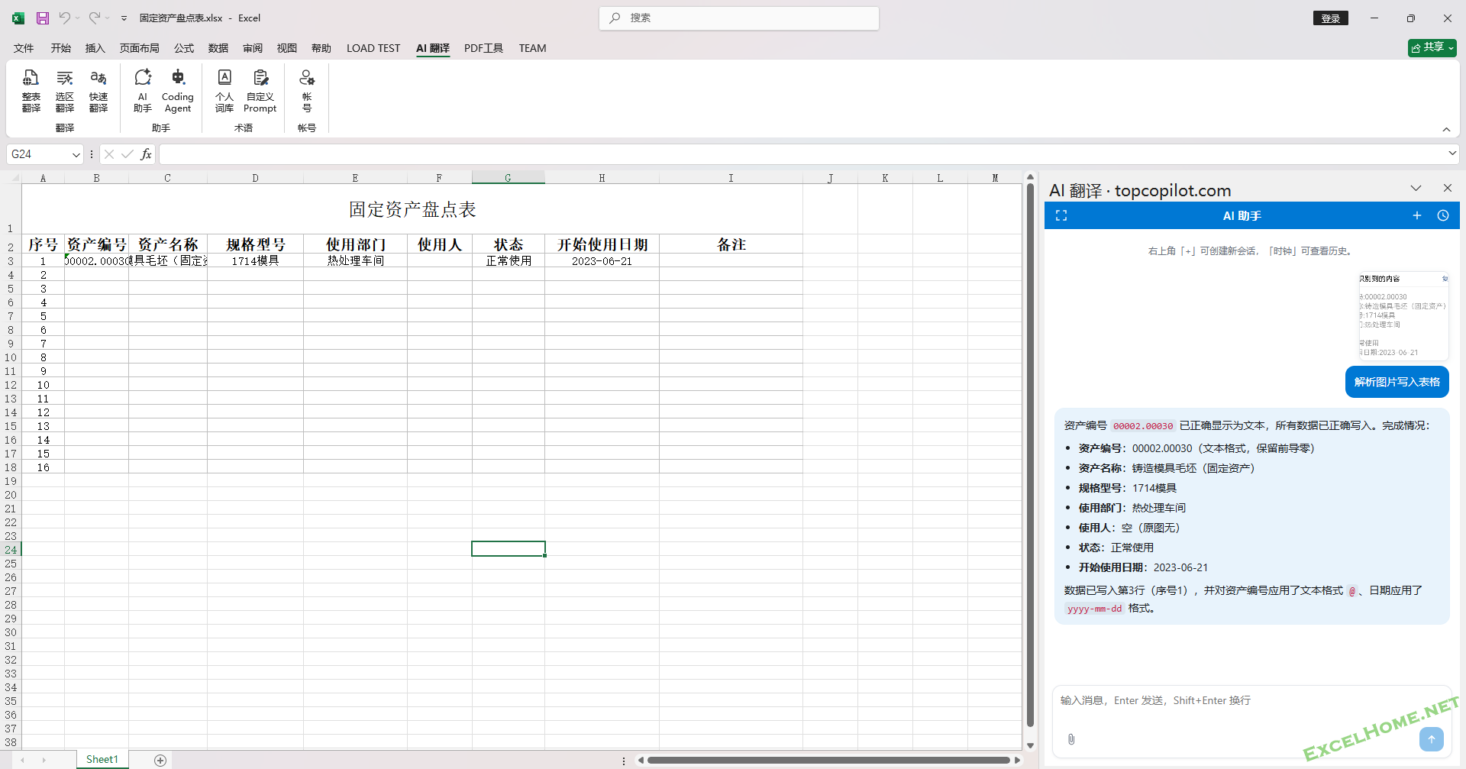
Task: Collapse the ribbon with the chevron
Action: (x=1446, y=129)
